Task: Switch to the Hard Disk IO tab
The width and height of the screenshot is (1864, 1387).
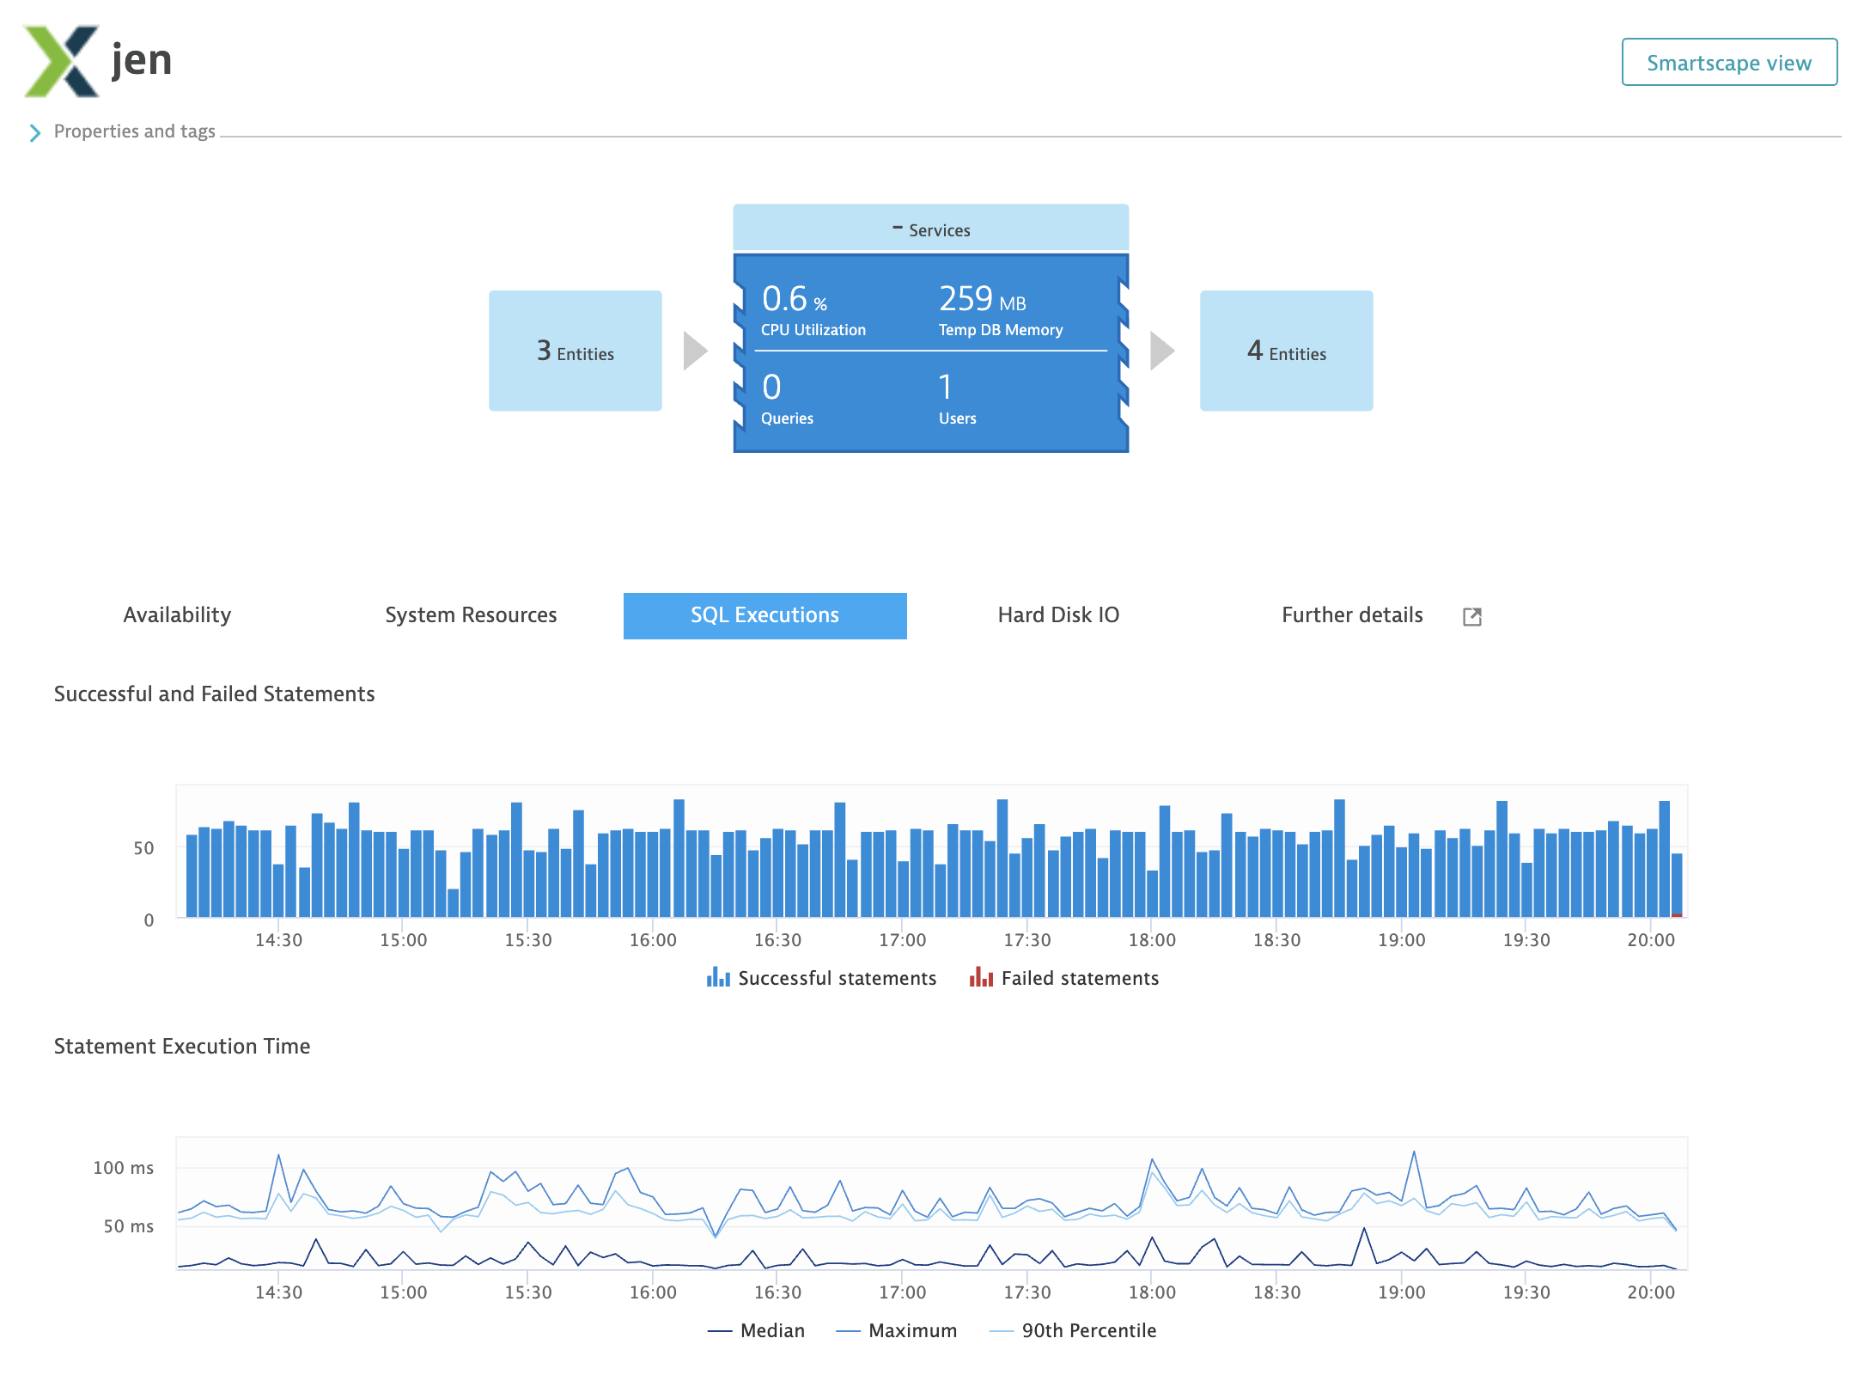Action: coord(1058,615)
